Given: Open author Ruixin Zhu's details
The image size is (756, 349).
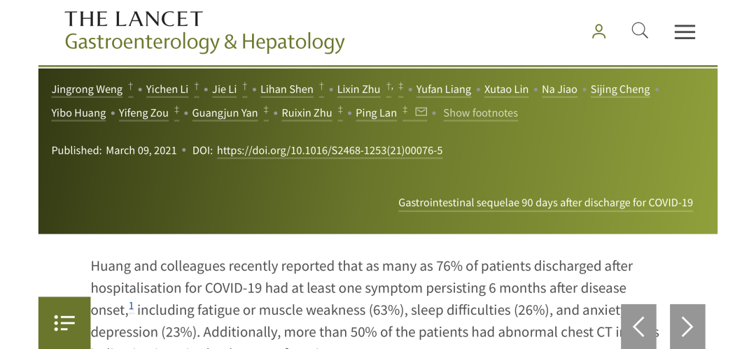Looking at the screenshot, I should (x=307, y=113).
